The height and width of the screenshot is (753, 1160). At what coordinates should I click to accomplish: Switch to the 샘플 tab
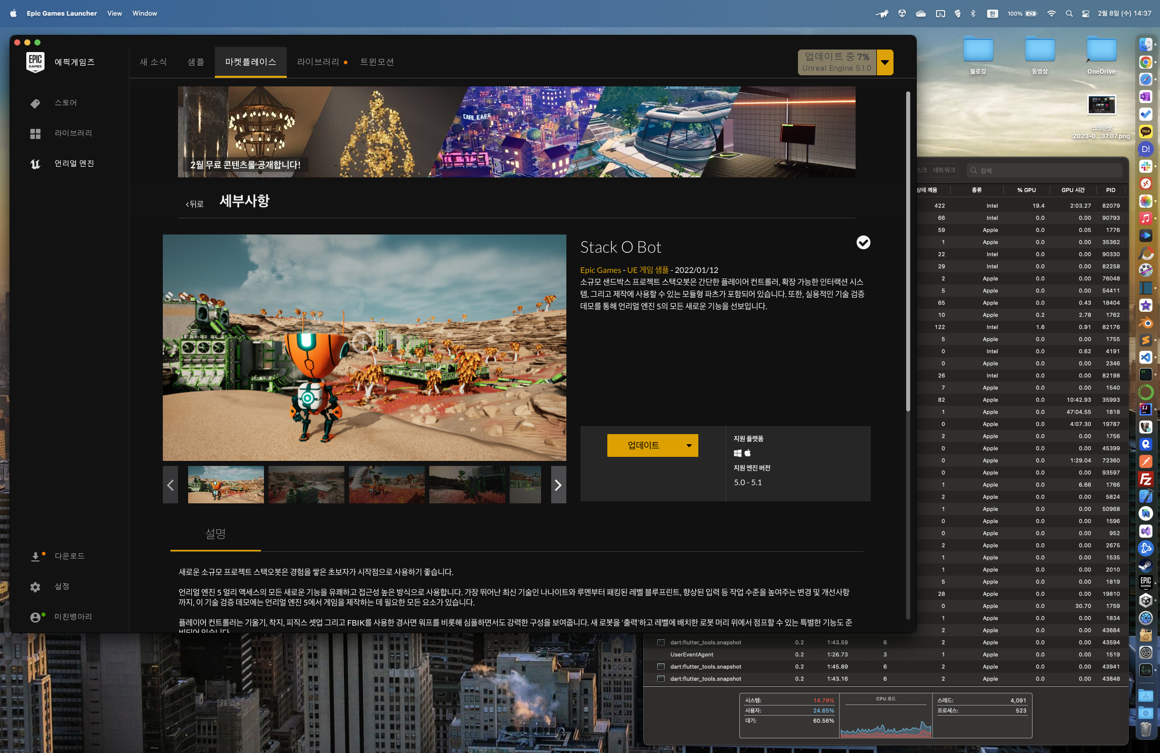pyautogui.click(x=196, y=62)
